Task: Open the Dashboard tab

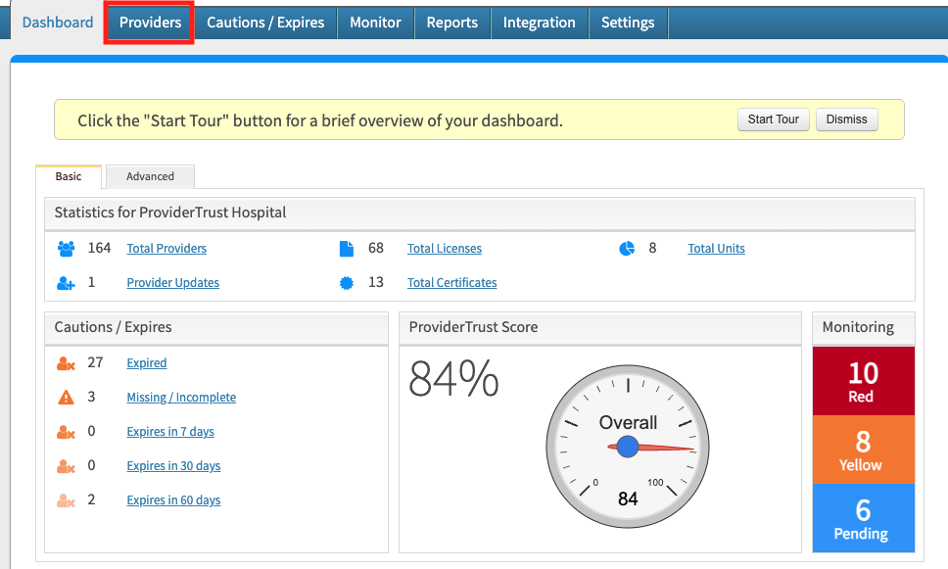Action: (x=58, y=23)
